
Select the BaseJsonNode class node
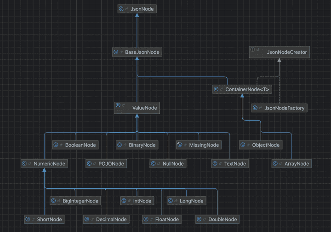[x=137, y=52]
